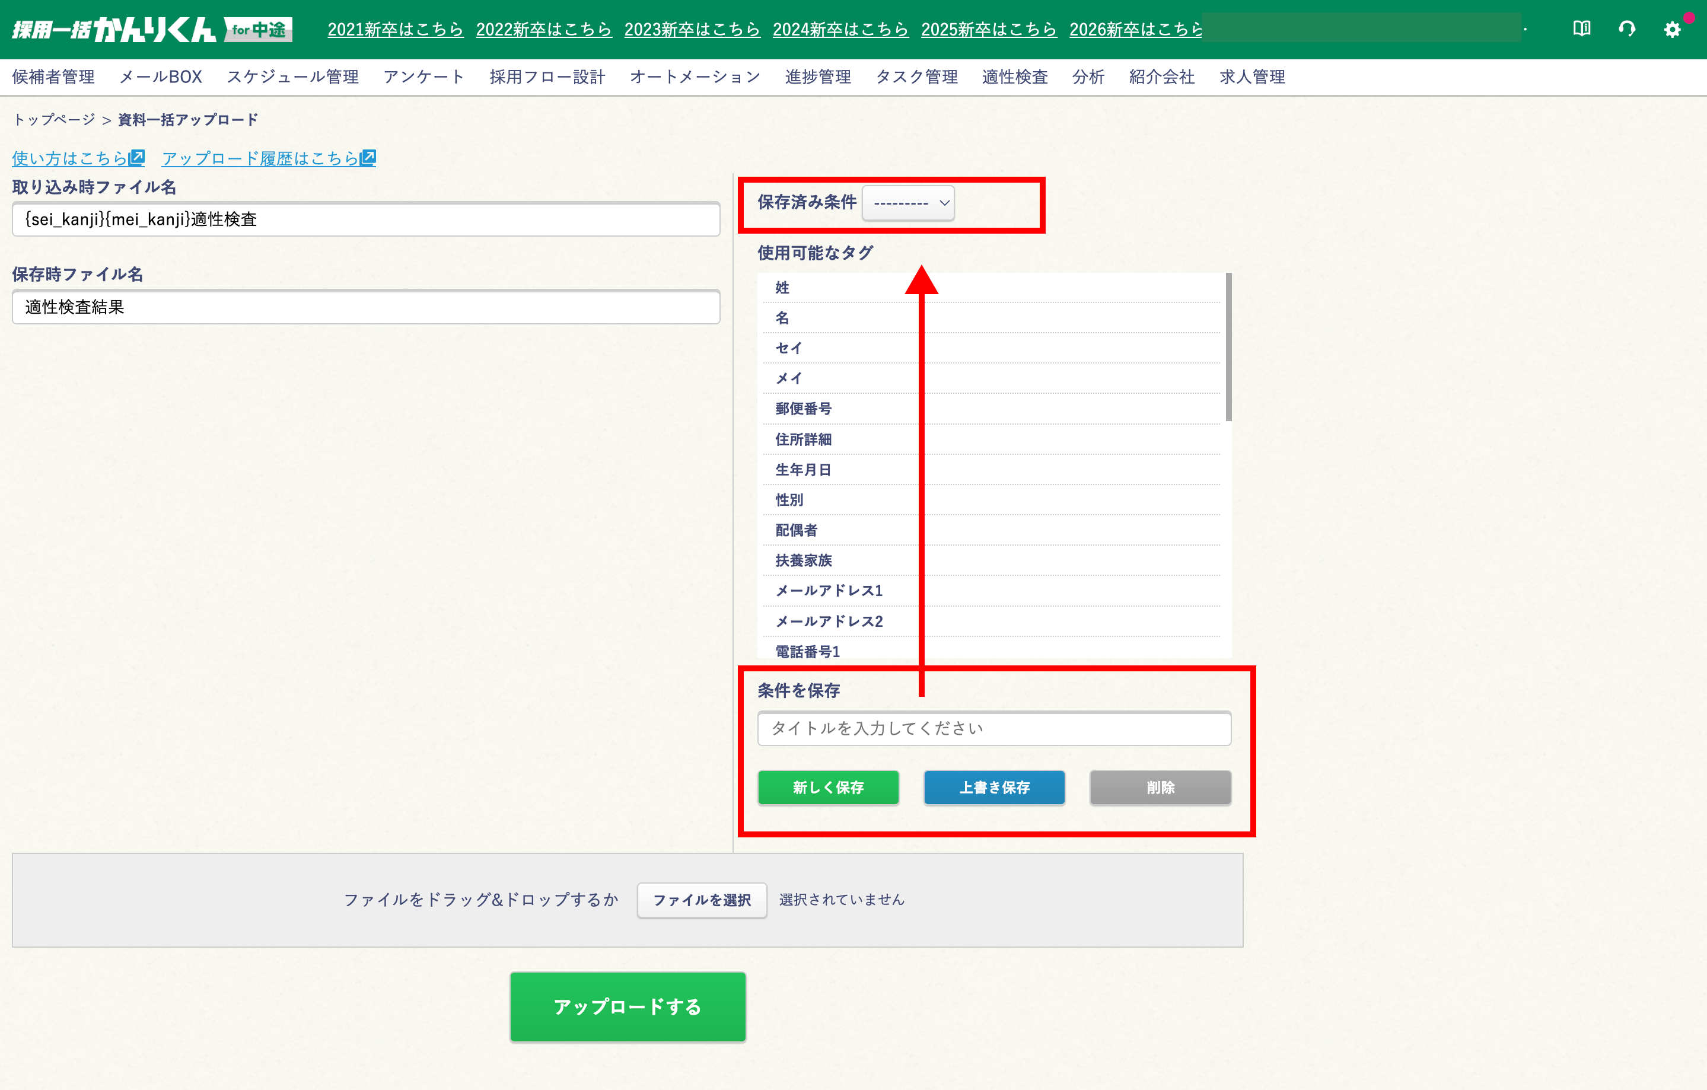The image size is (1707, 1090).
Task: Click the 上書き保存 button
Action: (994, 788)
